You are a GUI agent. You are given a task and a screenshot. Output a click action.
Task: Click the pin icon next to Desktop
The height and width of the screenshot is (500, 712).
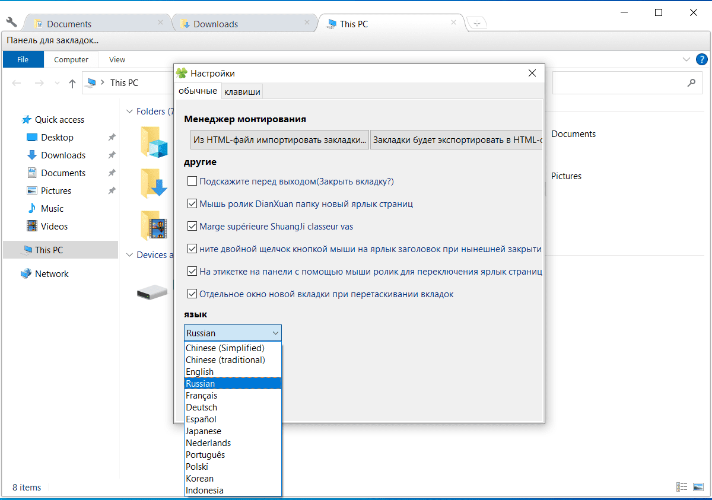click(112, 138)
